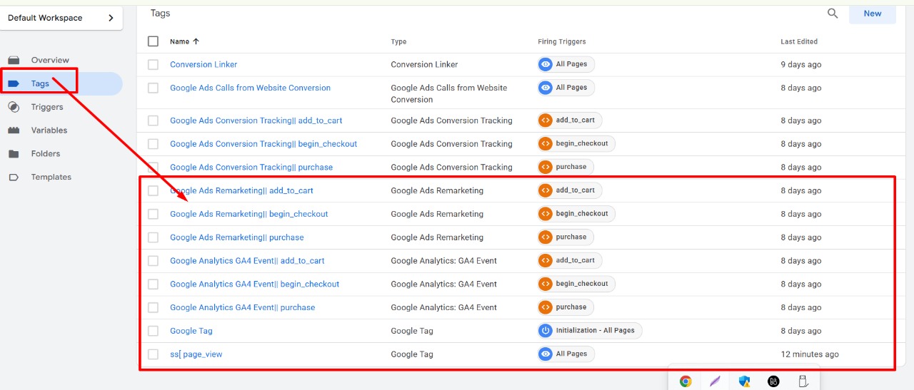This screenshot has height=390, width=914.
Task: Select the checkbox for ss[ page_view tag
Action: click(x=153, y=354)
